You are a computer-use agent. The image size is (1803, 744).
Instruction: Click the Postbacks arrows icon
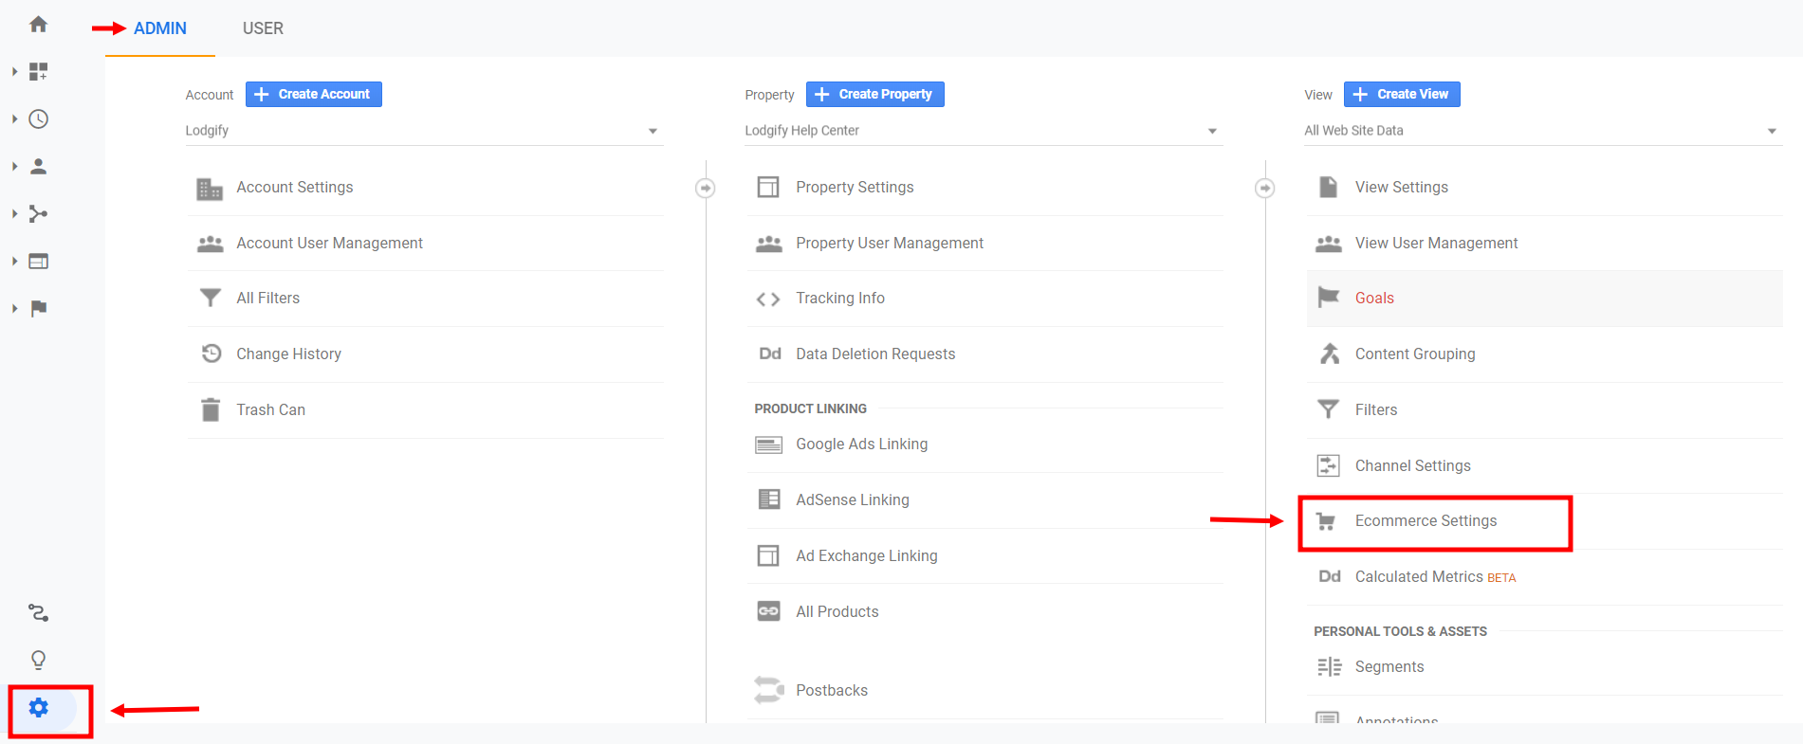tap(768, 690)
